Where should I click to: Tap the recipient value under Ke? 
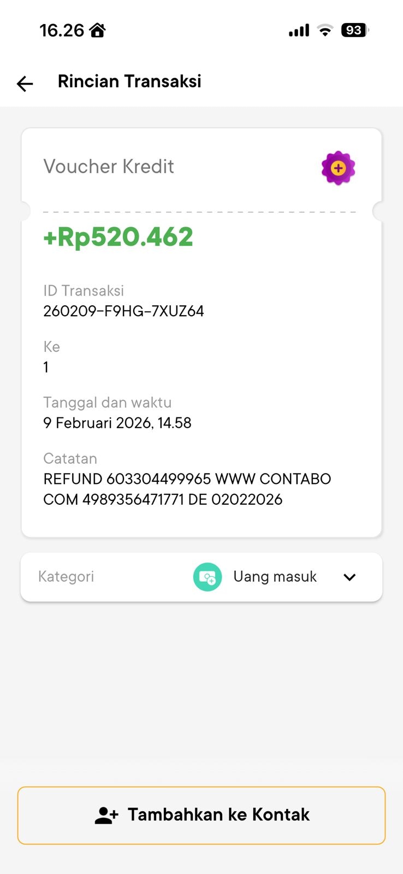pyautogui.click(x=46, y=367)
